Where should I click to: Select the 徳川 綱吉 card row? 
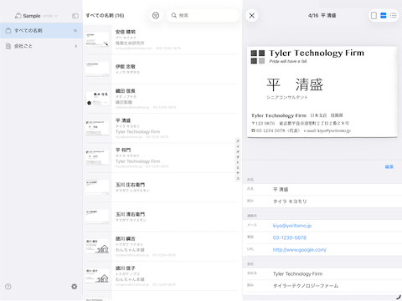[162, 247]
